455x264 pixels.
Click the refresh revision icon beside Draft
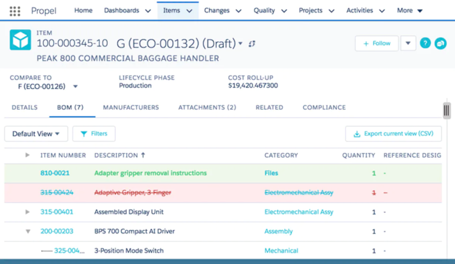point(252,44)
